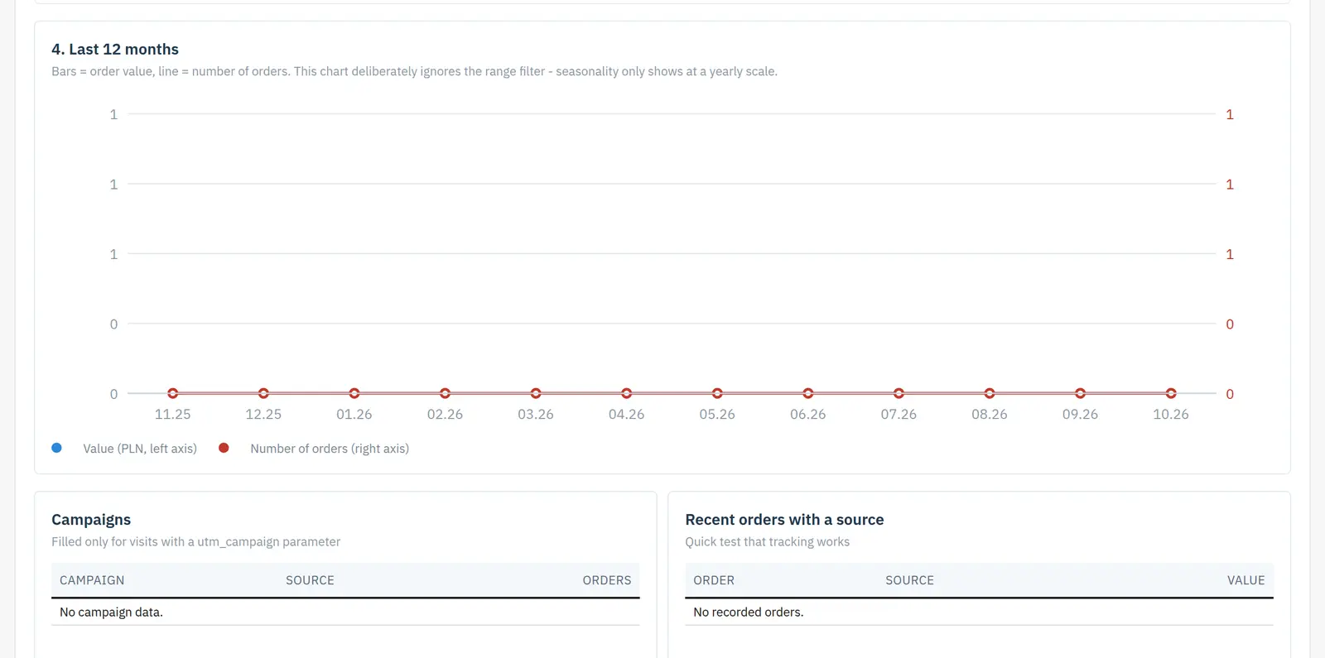1325x658 pixels.
Task: Click the 05.26 x-axis label
Action: pyautogui.click(x=717, y=415)
